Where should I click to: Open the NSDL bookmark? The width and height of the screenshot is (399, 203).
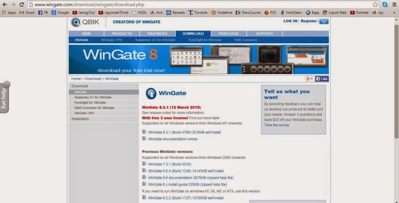(x=139, y=12)
